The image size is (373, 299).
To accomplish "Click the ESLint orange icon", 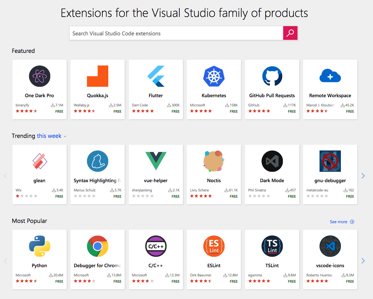I will [214, 246].
